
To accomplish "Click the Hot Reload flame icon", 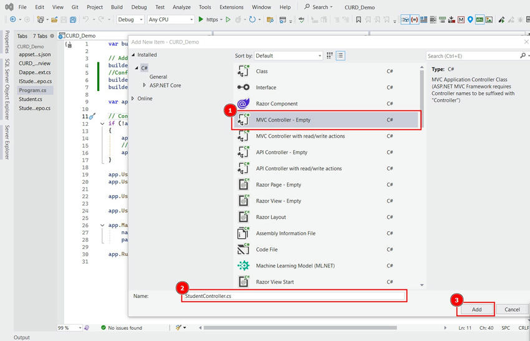I will pyautogui.click(x=238, y=19).
